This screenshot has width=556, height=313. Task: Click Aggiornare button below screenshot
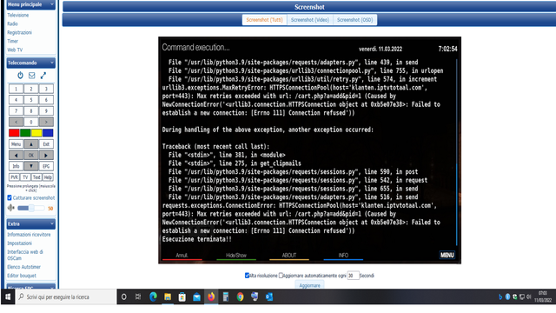[309, 285]
